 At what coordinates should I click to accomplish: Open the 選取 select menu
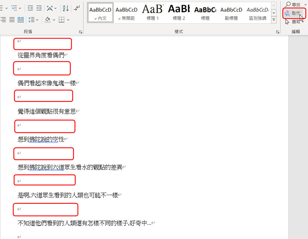(294, 22)
